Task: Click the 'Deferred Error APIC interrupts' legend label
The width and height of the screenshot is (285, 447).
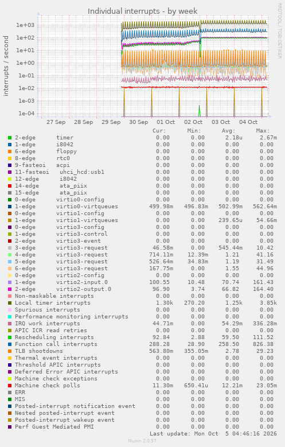Action: coord(67,372)
